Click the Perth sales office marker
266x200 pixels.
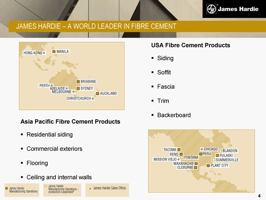[51, 86]
